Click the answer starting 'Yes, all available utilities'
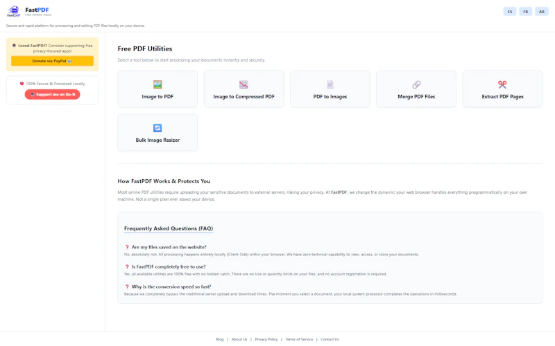The image size is (555, 346). [255, 274]
